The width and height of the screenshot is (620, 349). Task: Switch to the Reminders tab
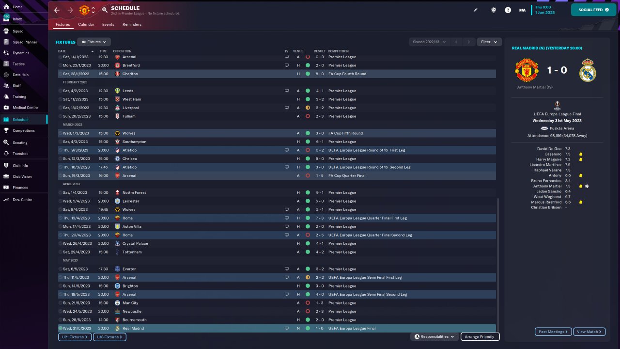[132, 24]
